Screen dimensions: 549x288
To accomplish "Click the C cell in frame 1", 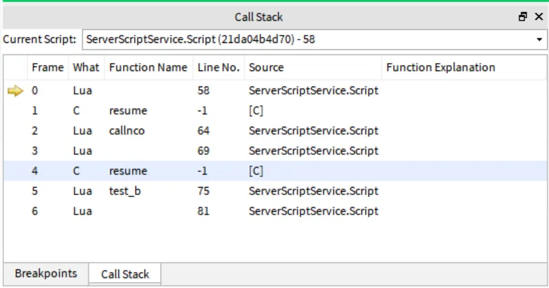I will 76,111.
